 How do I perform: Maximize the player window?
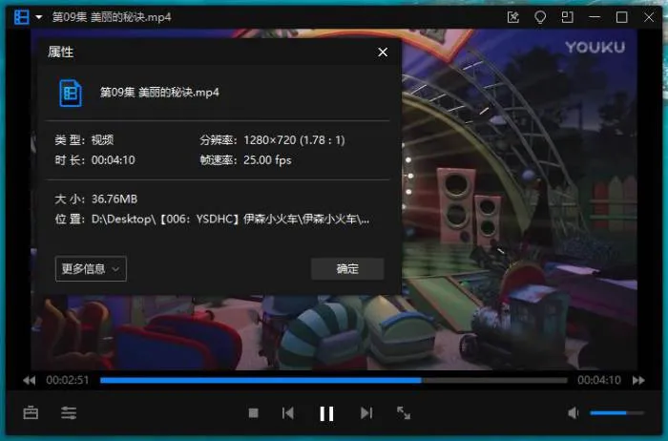pyautogui.click(x=621, y=17)
